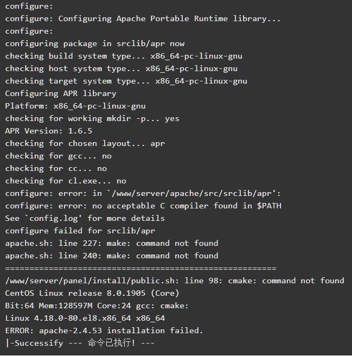
Task: Click the 'checking for chosen layout' line
Action: click(85, 143)
